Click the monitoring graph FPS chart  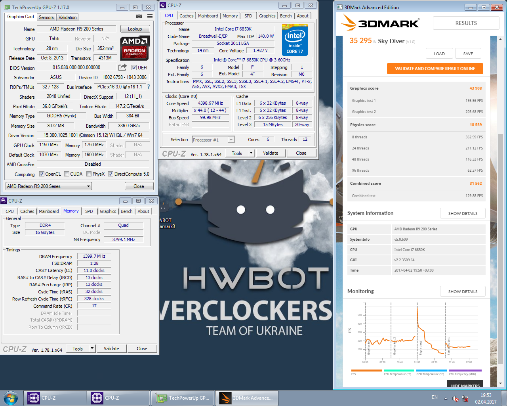(416, 333)
